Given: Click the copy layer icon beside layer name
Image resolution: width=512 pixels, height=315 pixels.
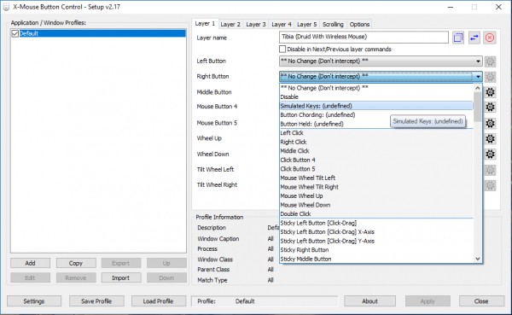Looking at the screenshot, I should [x=458, y=38].
